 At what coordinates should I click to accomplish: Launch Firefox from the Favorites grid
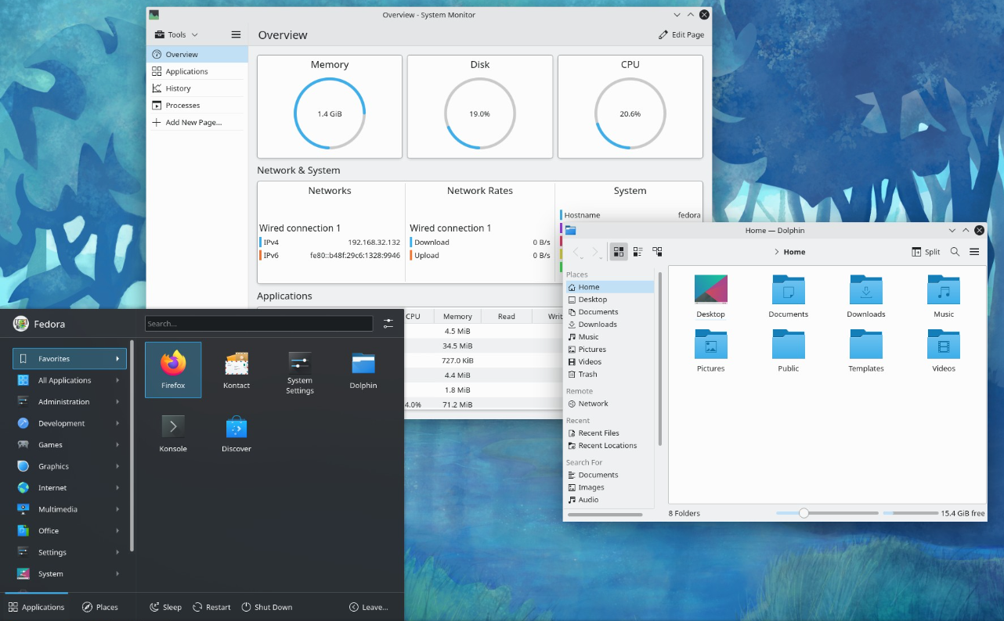click(x=173, y=368)
